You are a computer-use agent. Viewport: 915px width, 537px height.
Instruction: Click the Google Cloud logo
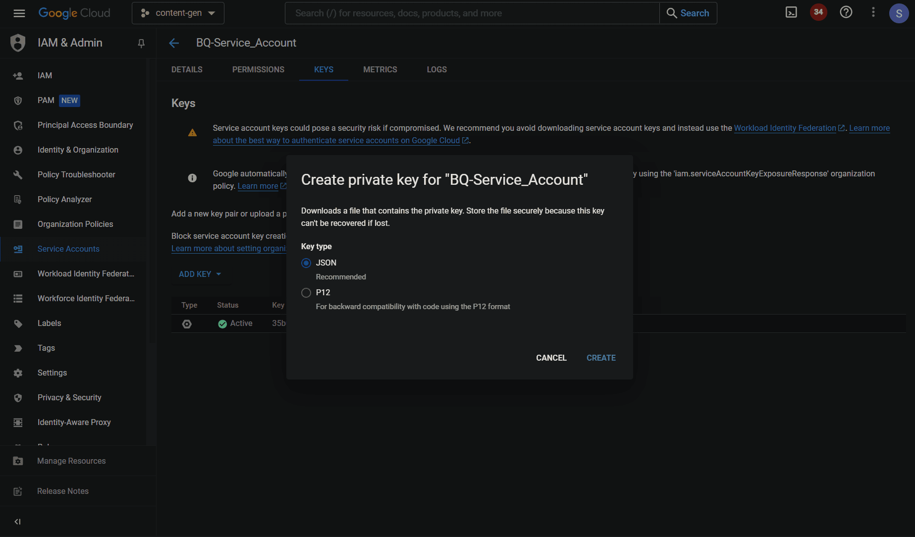pos(74,13)
